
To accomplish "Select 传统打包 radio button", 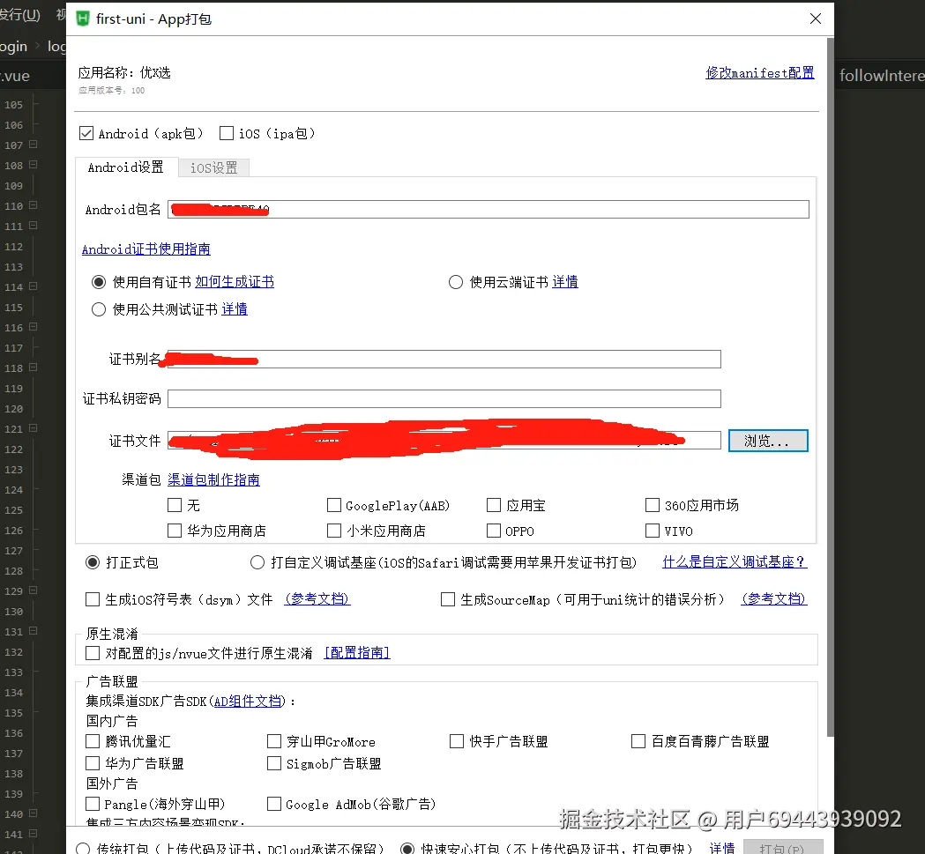I will pyautogui.click(x=83, y=850).
